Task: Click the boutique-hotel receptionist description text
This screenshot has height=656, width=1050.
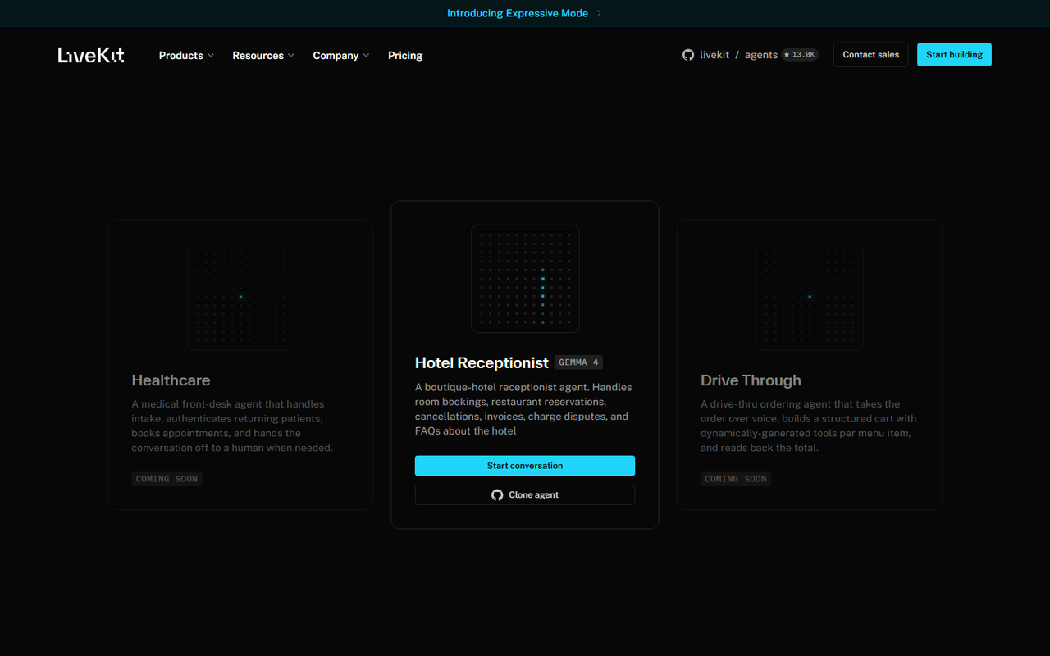Action: pyautogui.click(x=523, y=409)
